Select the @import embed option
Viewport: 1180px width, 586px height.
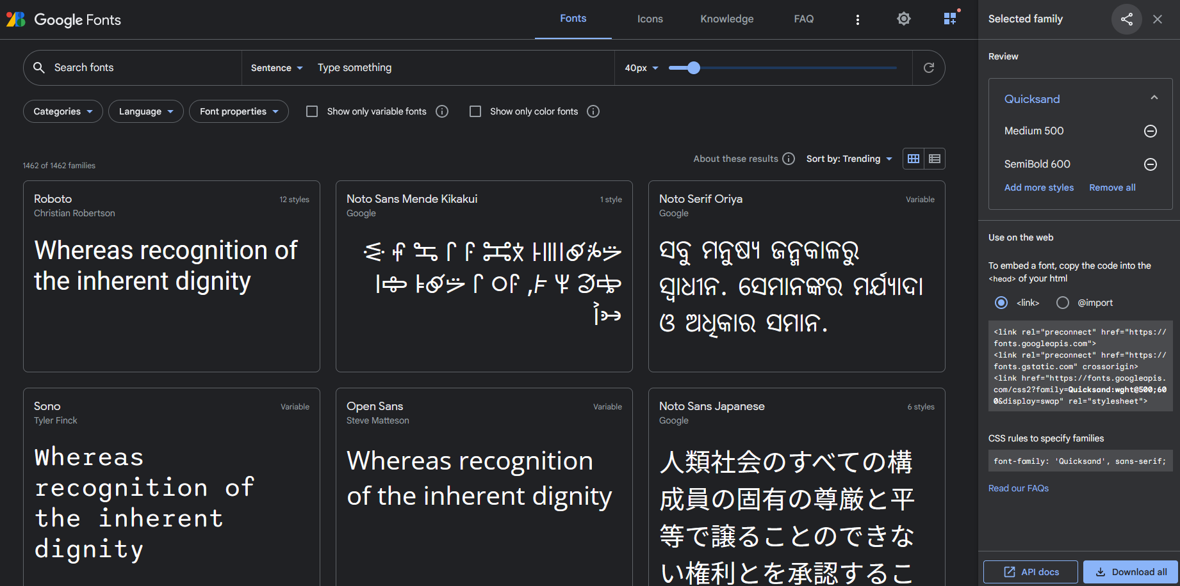coord(1063,303)
